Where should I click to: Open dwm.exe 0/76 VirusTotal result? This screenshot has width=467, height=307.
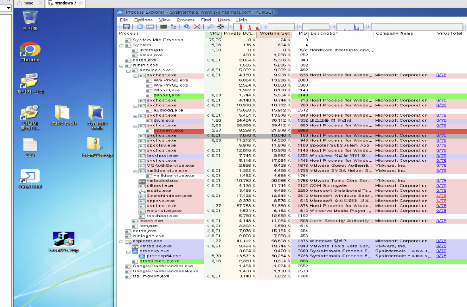[441, 121]
